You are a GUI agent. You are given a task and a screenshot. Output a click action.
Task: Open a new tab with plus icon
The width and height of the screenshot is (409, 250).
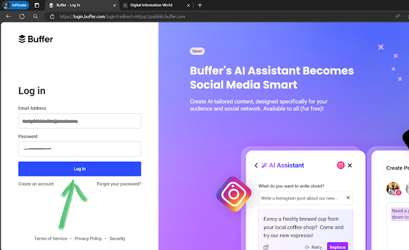tap(200, 5)
